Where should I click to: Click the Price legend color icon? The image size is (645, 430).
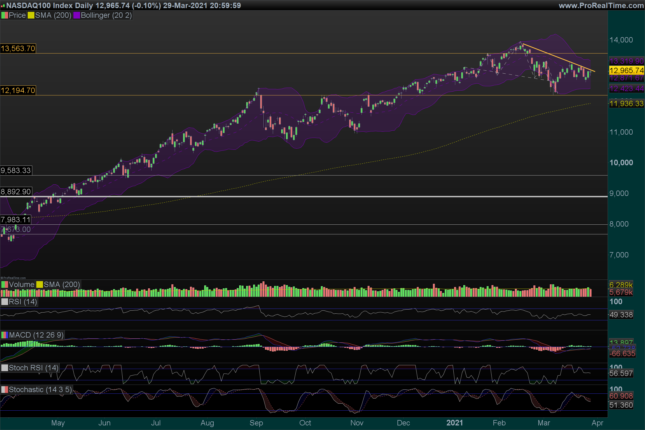(x=5, y=15)
